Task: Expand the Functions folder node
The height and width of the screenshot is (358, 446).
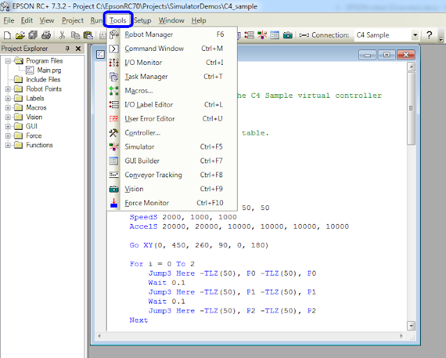Action: 8,145
